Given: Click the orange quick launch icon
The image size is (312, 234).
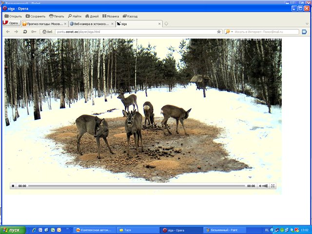Looking at the screenshot, I should (59, 230).
